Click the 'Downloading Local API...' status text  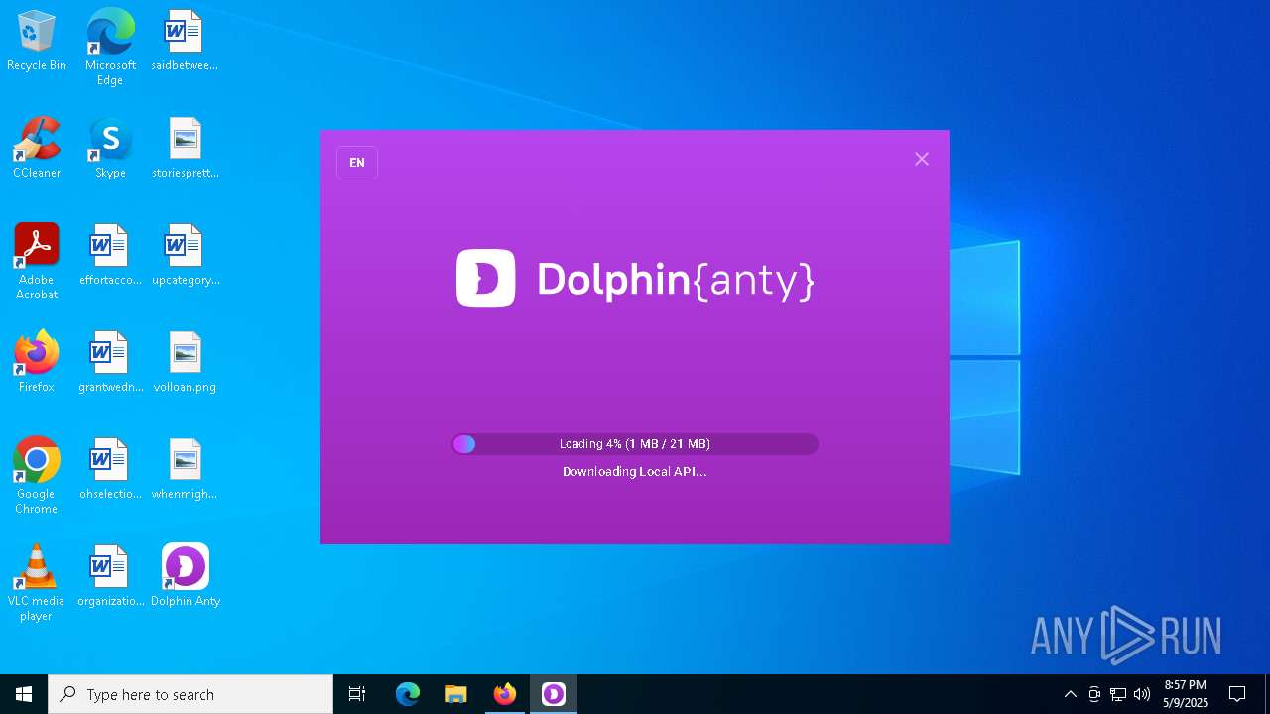[x=635, y=472]
